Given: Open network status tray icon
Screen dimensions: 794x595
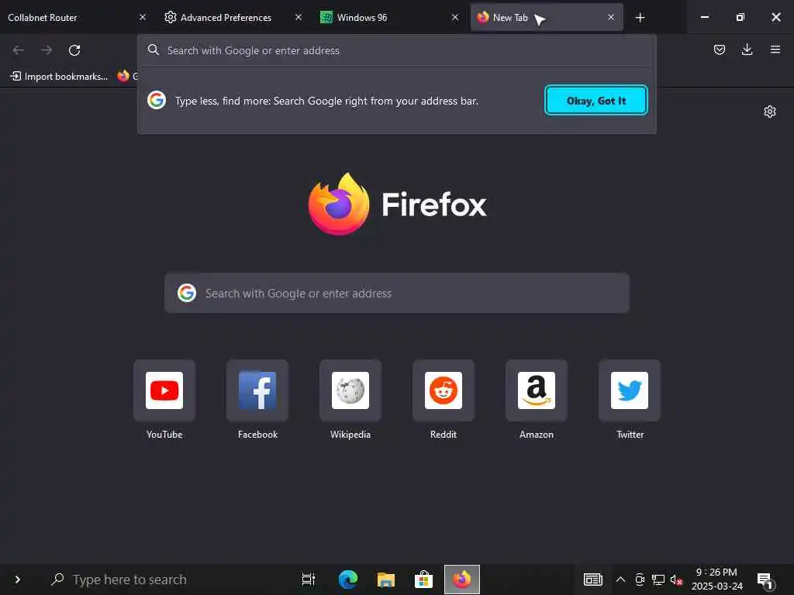Looking at the screenshot, I should (x=658, y=580).
